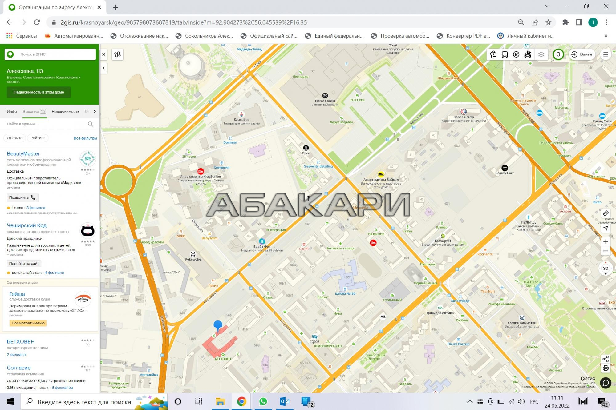
Task: Open Chrome extensions puzzle icon
Action: pos(565,22)
